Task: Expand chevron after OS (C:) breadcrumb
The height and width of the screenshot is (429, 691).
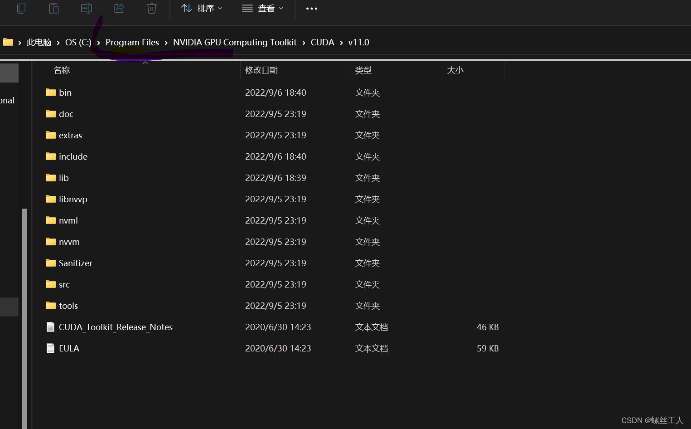Action: click(98, 43)
